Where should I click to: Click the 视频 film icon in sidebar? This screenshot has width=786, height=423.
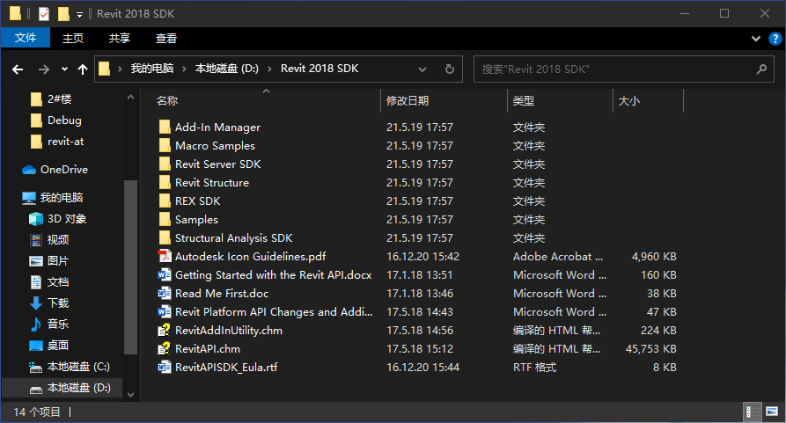36,240
